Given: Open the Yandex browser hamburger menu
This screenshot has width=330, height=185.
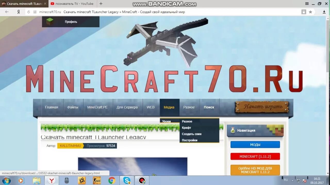Looking at the screenshot, I should click(307, 4).
